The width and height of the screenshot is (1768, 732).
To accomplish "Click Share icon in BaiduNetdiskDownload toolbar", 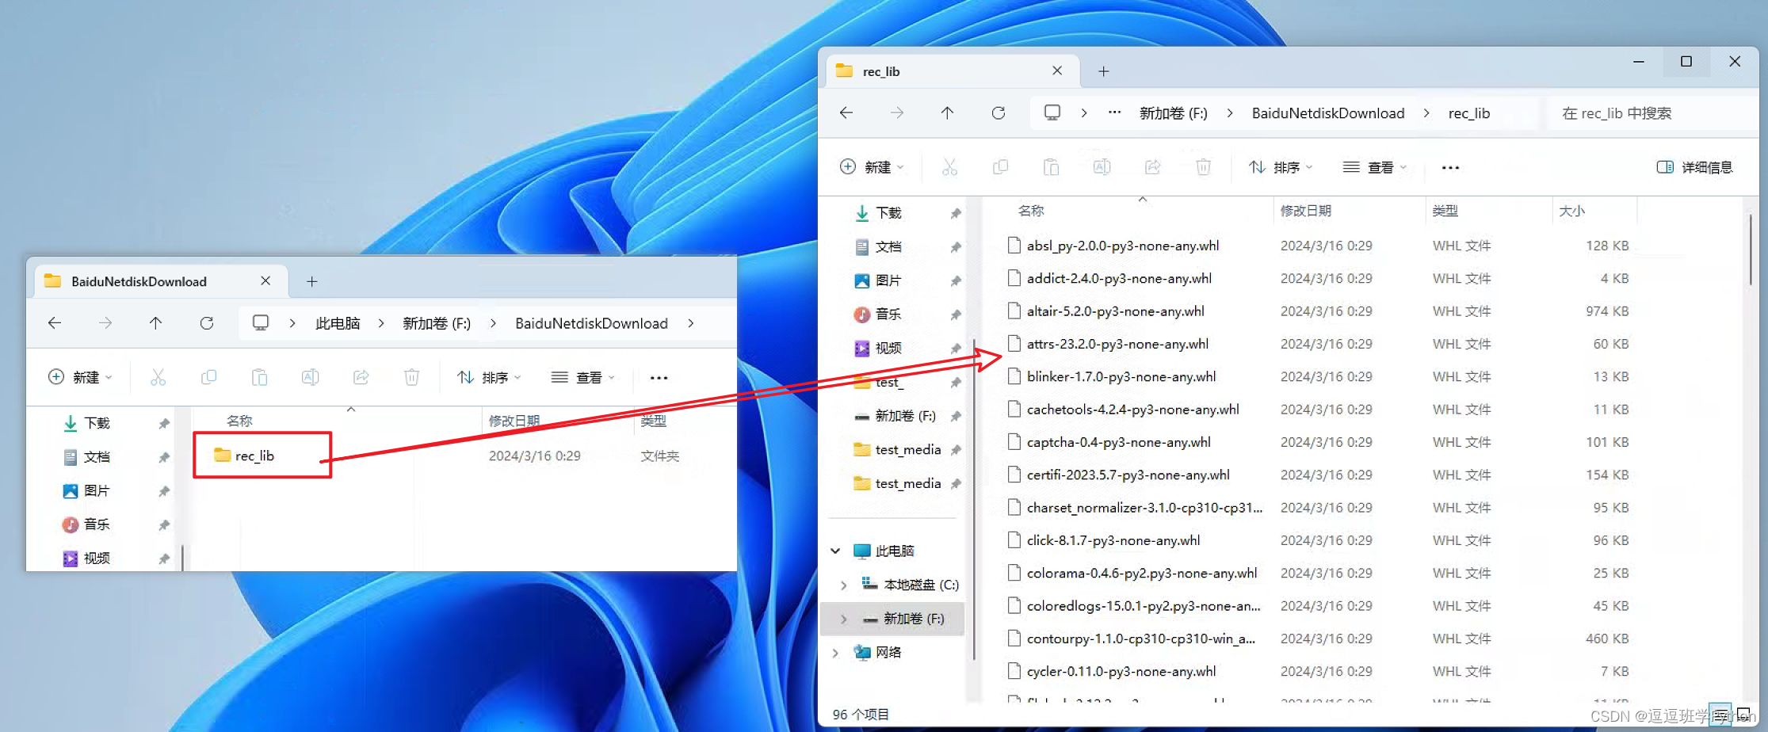I will click(361, 377).
